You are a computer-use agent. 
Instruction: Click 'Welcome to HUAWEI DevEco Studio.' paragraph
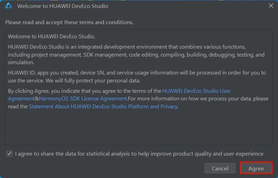[x=51, y=37]
